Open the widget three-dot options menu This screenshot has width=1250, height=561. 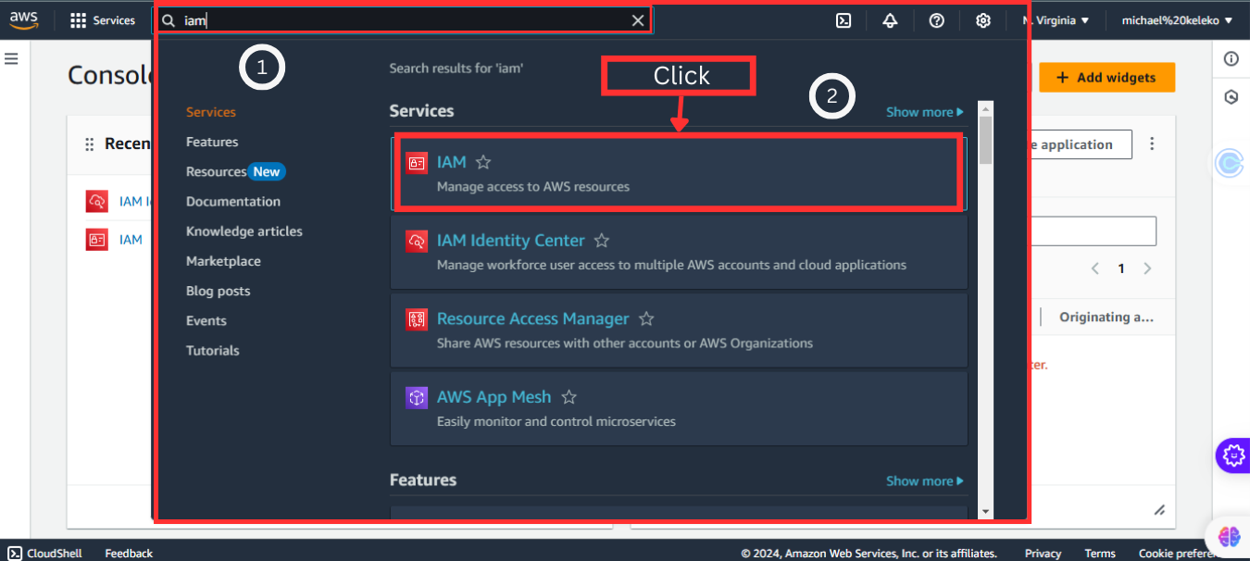tap(1153, 143)
